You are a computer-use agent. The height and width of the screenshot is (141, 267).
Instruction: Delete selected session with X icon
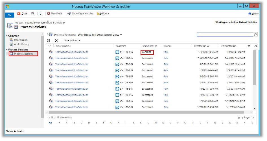(x=56, y=40)
